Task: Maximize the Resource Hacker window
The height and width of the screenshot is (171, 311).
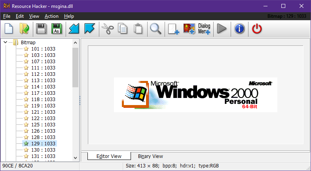Action: (x=283, y=6)
